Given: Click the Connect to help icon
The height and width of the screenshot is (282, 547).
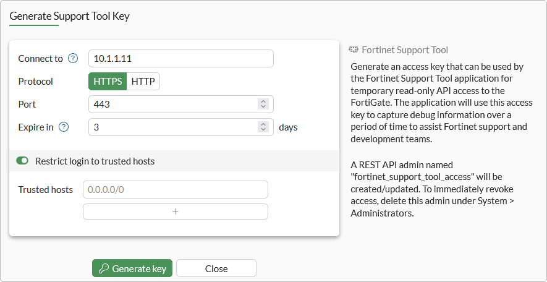Looking at the screenshot, I should coord(73,59).
